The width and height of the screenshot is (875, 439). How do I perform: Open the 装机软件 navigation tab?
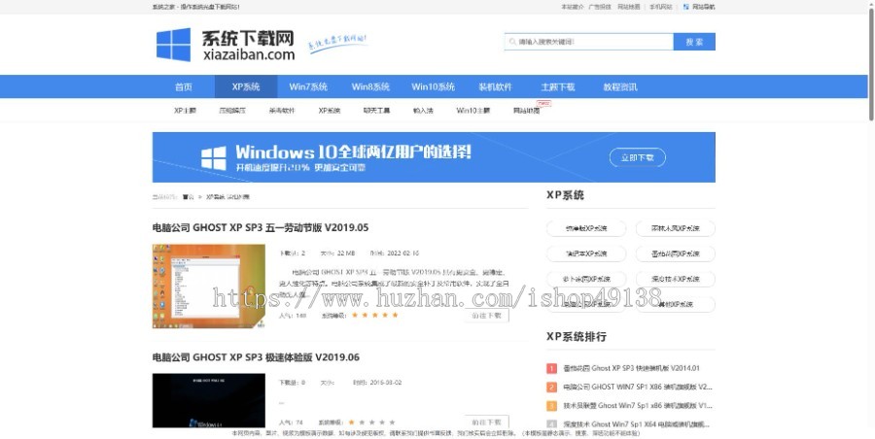click(x=495, y=87)
